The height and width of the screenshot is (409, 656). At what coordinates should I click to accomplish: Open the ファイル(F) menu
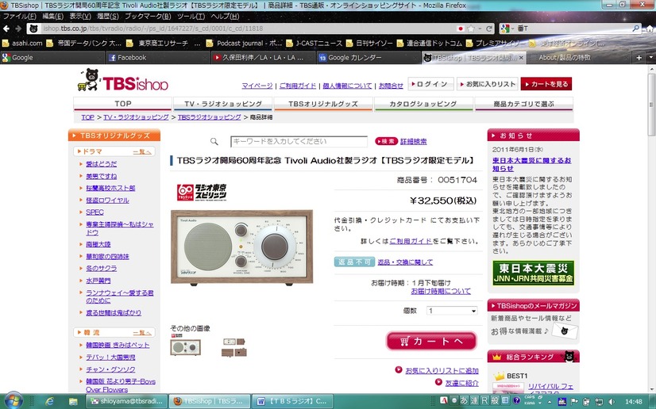19,17
